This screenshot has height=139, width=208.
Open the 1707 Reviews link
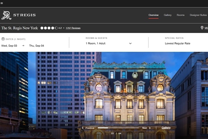pos(73,28)
